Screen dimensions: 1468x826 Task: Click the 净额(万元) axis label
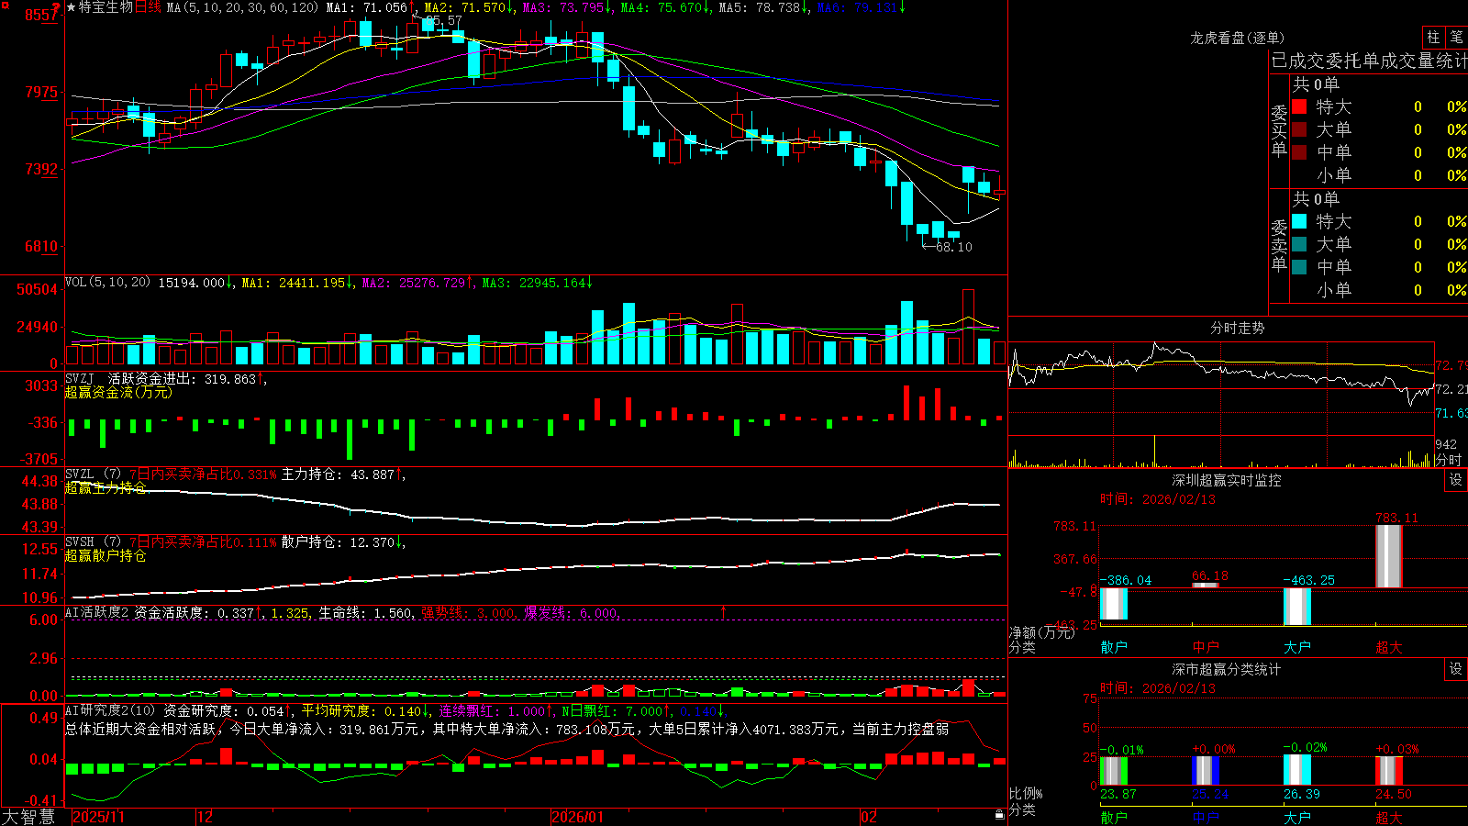click(1041, 632)
